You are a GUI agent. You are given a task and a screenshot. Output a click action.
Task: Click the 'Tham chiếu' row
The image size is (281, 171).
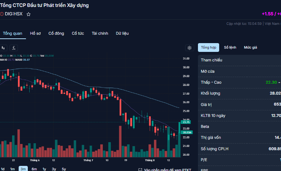coord(239,60)
